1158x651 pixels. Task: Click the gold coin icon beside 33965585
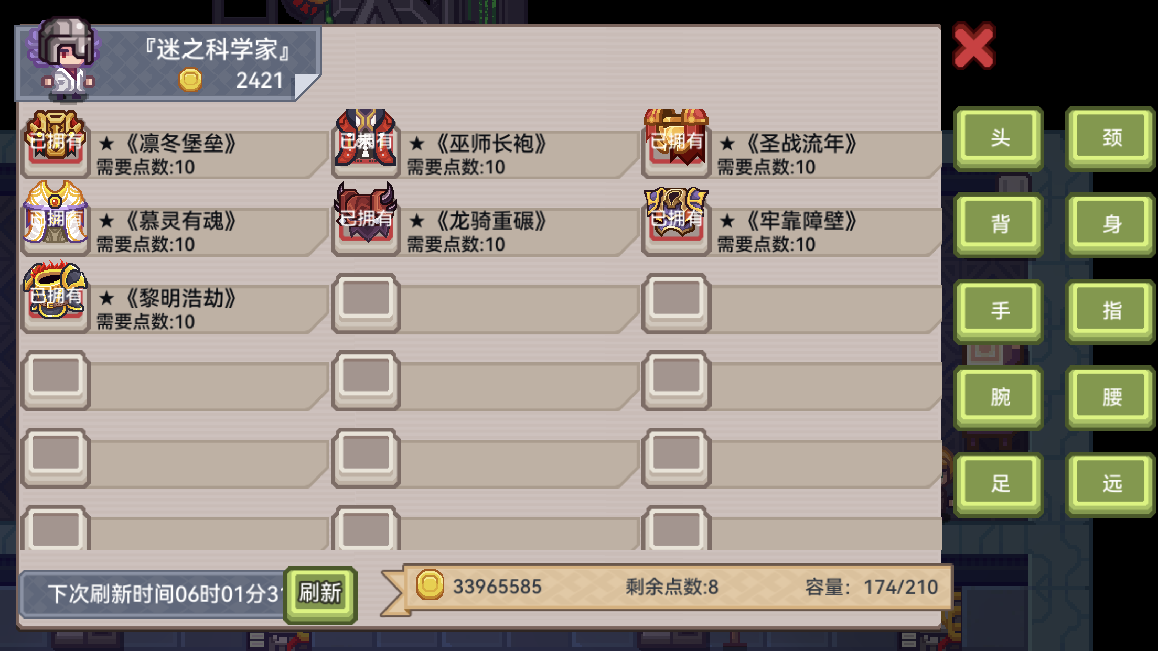click(430, 584)
